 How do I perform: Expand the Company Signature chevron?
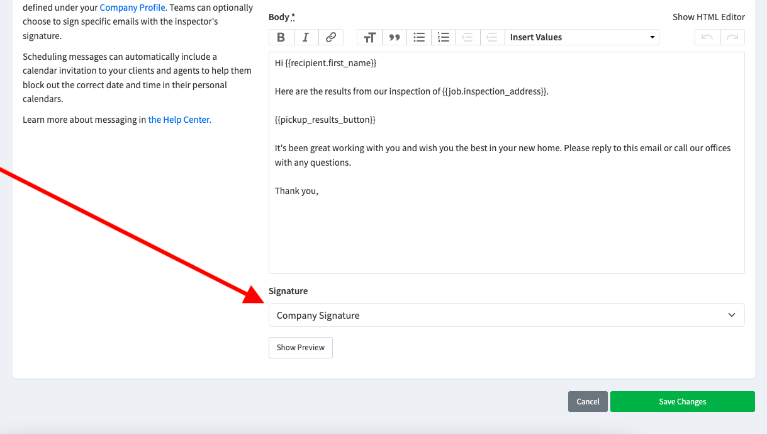(x=731, y=315)
